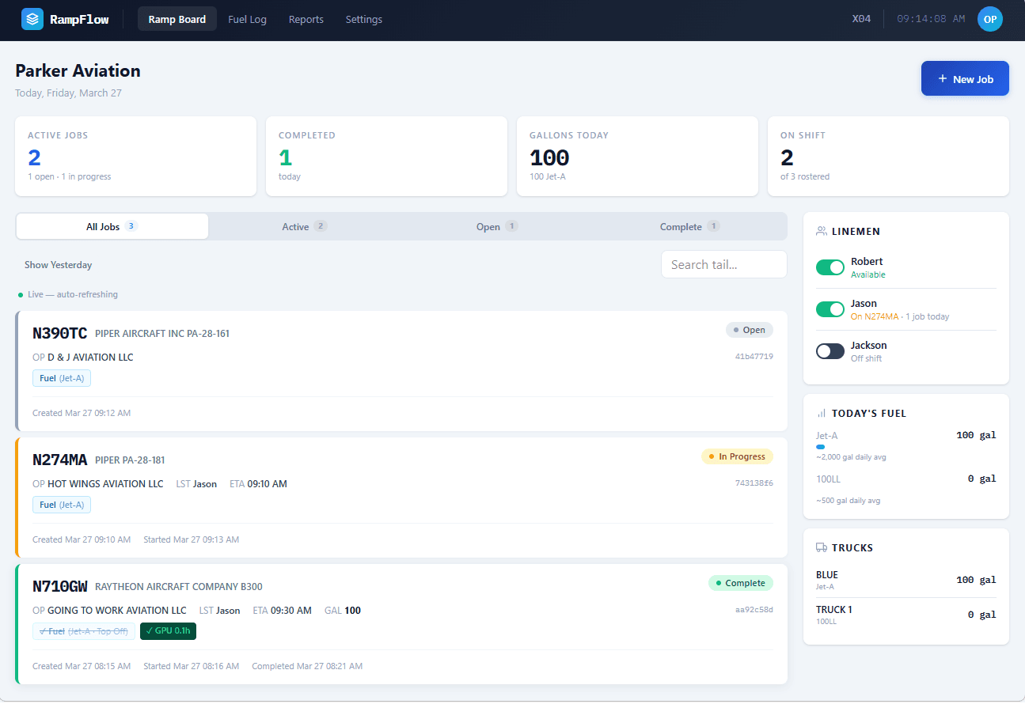Filter to the Open jobs tab
Image resolution: width=1025 pixels, height=704 pixels.
(496, 227)
